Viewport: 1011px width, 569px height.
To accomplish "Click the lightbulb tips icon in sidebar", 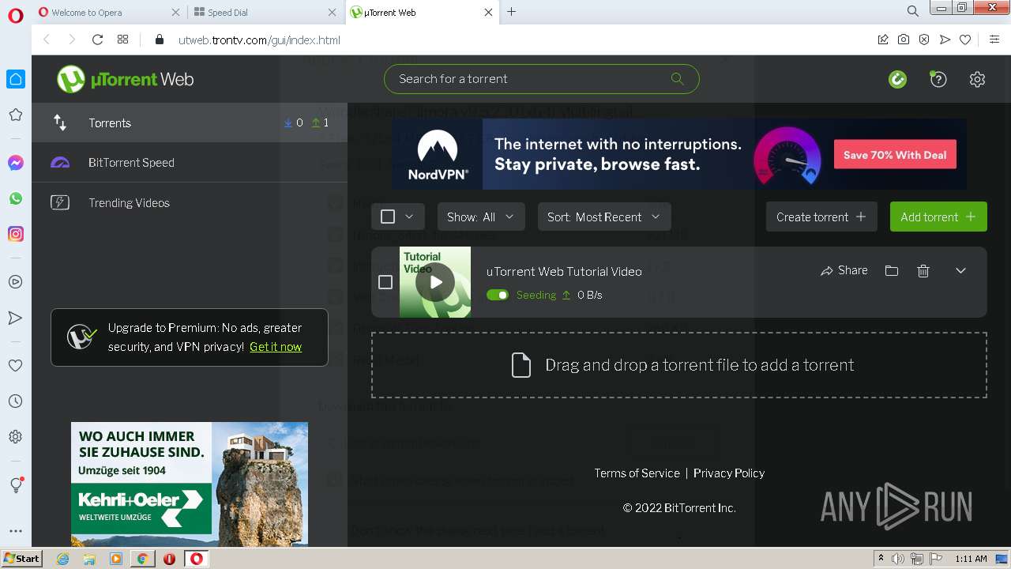I will [15, 485].
